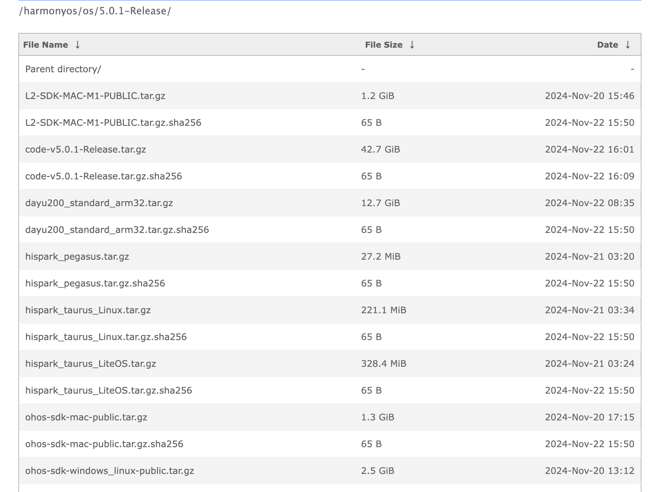
Task: Open hispark_pegasus.tar.gz.sha256 checksum
Action: [95, 283]
